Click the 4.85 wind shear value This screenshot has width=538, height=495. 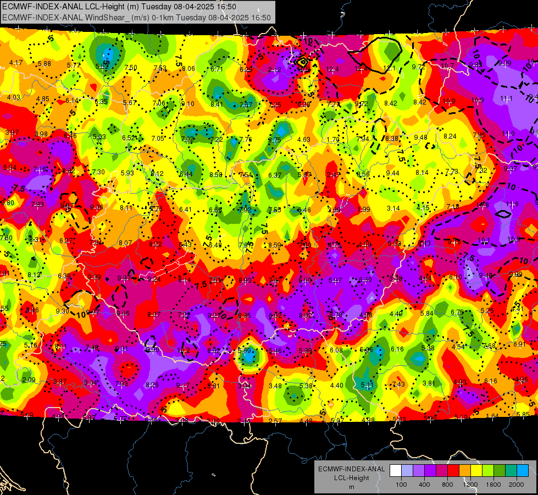[x=43, y=98]
